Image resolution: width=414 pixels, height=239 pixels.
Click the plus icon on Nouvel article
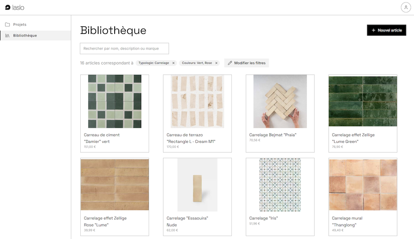(373, 30)
